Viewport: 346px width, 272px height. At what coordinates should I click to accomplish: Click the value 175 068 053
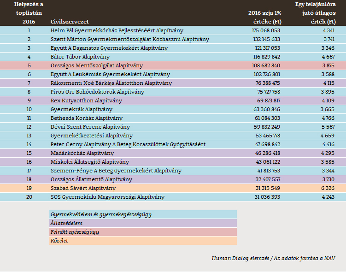coord(266,30)
